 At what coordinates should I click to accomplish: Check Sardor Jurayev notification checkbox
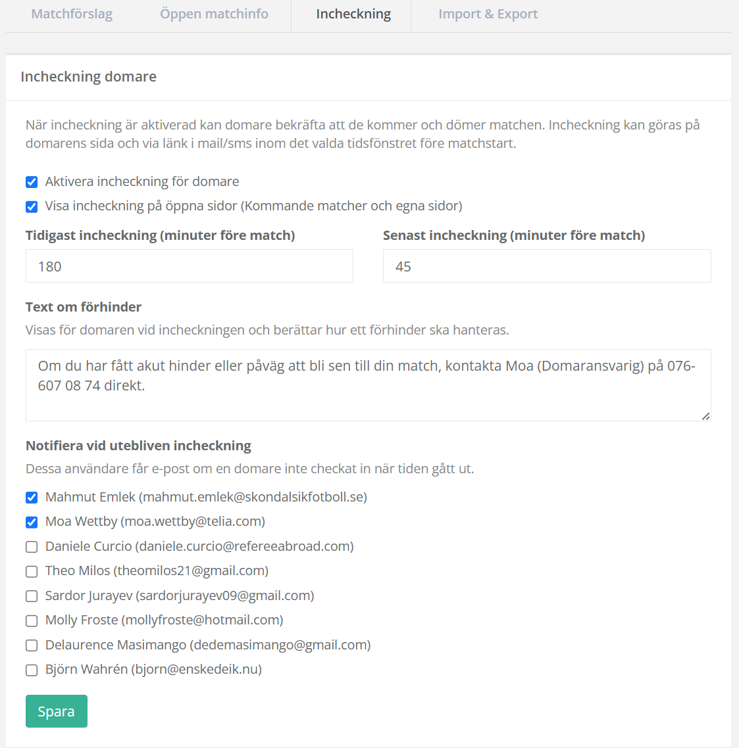click(x=32, y=596)
